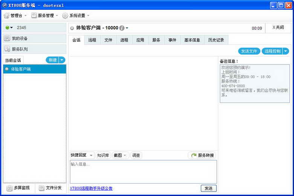This screenshot has height=196, width=294.
Task: Expand the 新建 dropdown arrow
Action: 62,60
